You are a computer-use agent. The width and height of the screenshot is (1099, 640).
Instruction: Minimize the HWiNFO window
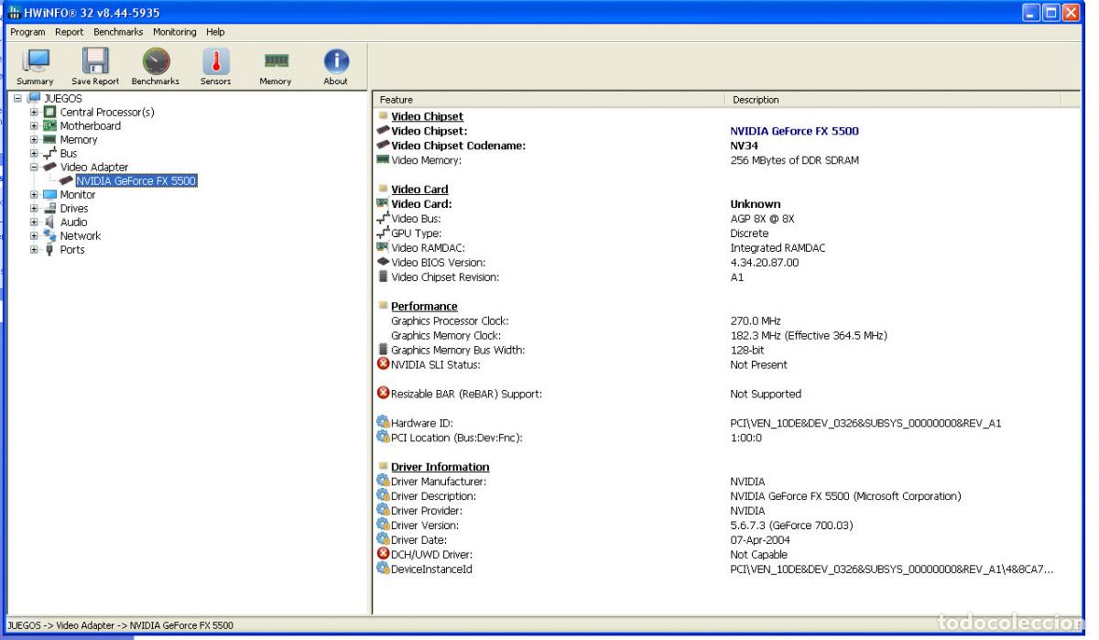pyautogui.click(x=1031, y=12)
